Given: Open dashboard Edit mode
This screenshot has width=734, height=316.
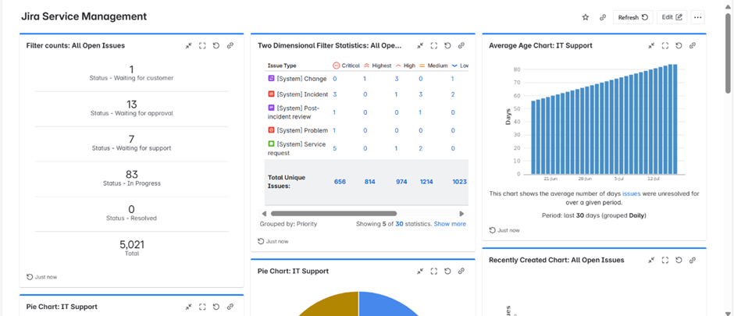Looking at the screenshot, I should 672,17.
